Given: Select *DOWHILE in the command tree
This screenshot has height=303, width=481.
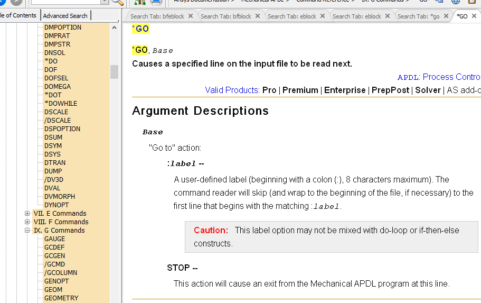Looking at the screenshot, I should 60,104.
